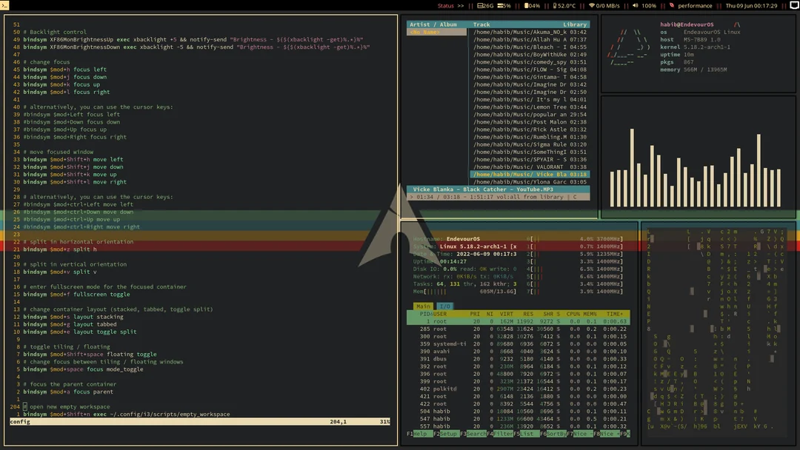Open htop Setup with the F2Setup button
Screen dimensions: 800x450
(445, 434)
